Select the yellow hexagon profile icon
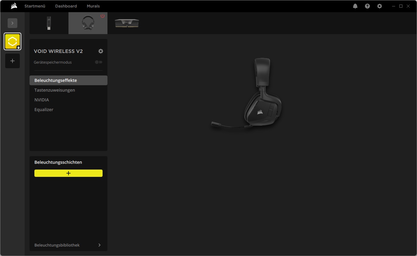 coord(12,41)
